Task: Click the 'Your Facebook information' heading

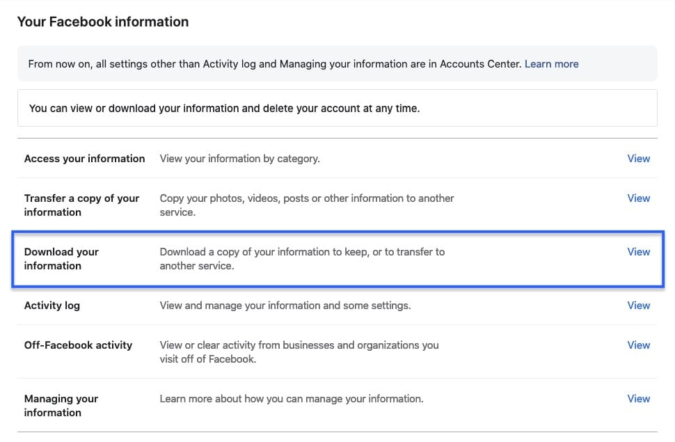Action: click(x=103, y=22)
